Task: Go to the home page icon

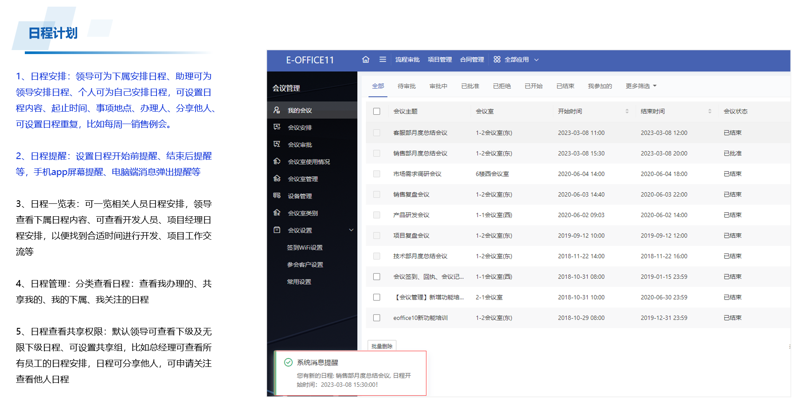Action: point(366,59)
